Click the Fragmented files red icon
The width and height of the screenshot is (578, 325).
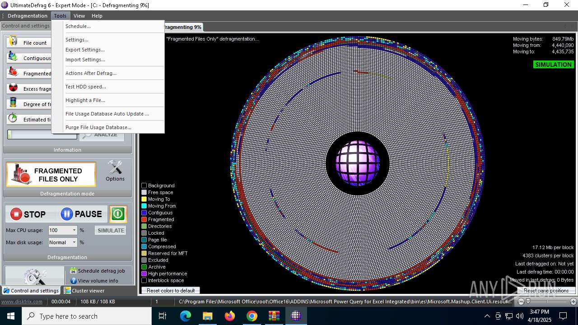click(x=14, y=73)
